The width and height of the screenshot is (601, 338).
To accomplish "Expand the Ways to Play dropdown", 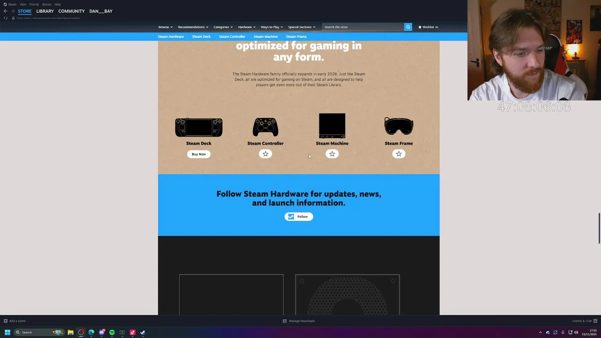I will 272,27.
